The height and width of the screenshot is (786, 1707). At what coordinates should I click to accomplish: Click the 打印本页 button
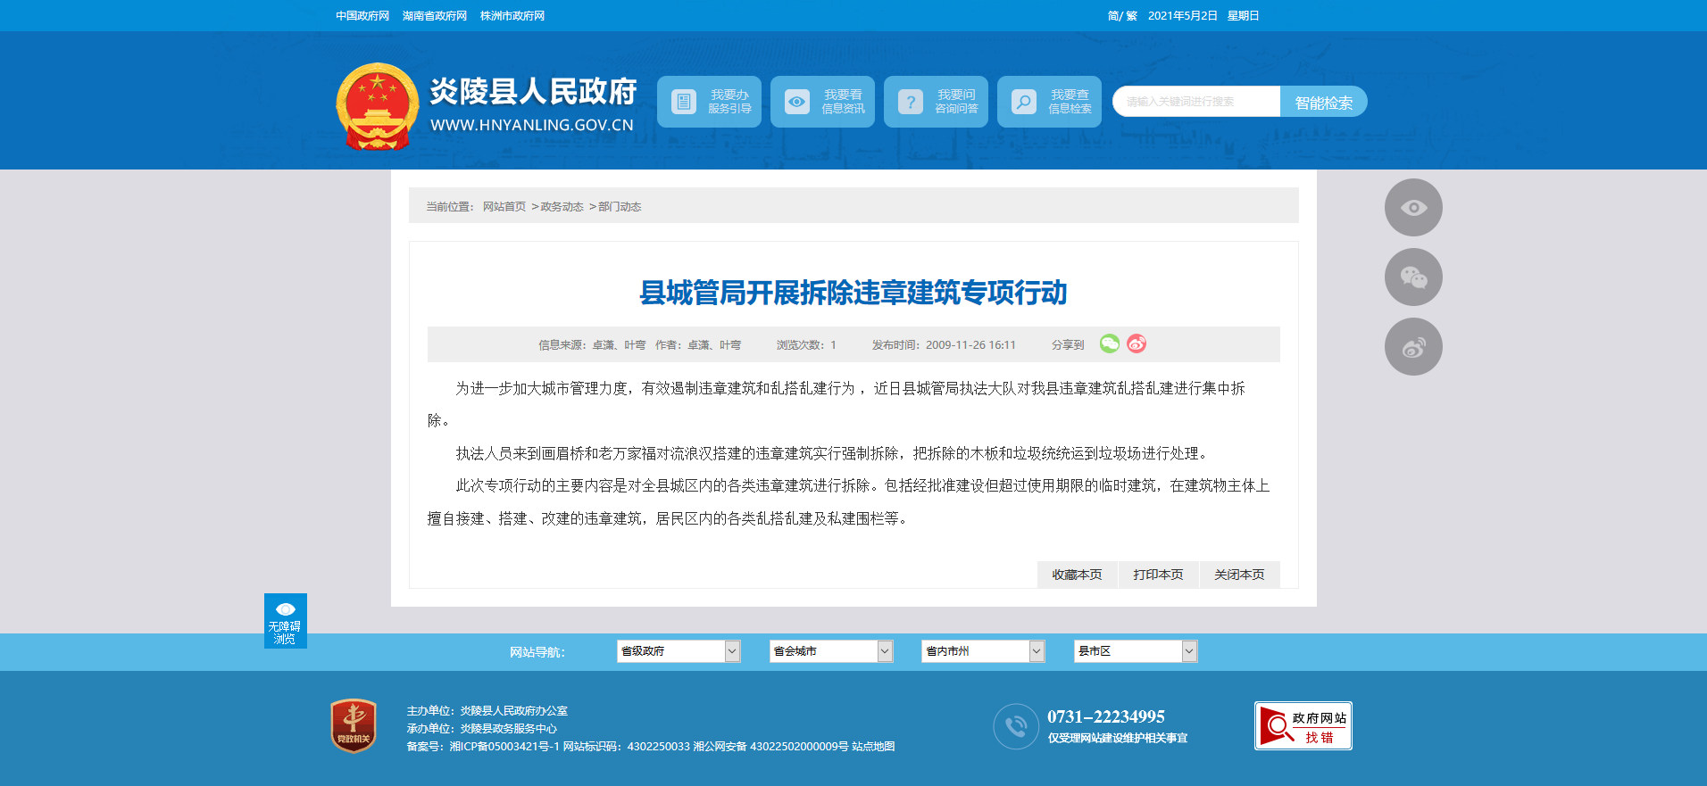tap(1158, 575)
